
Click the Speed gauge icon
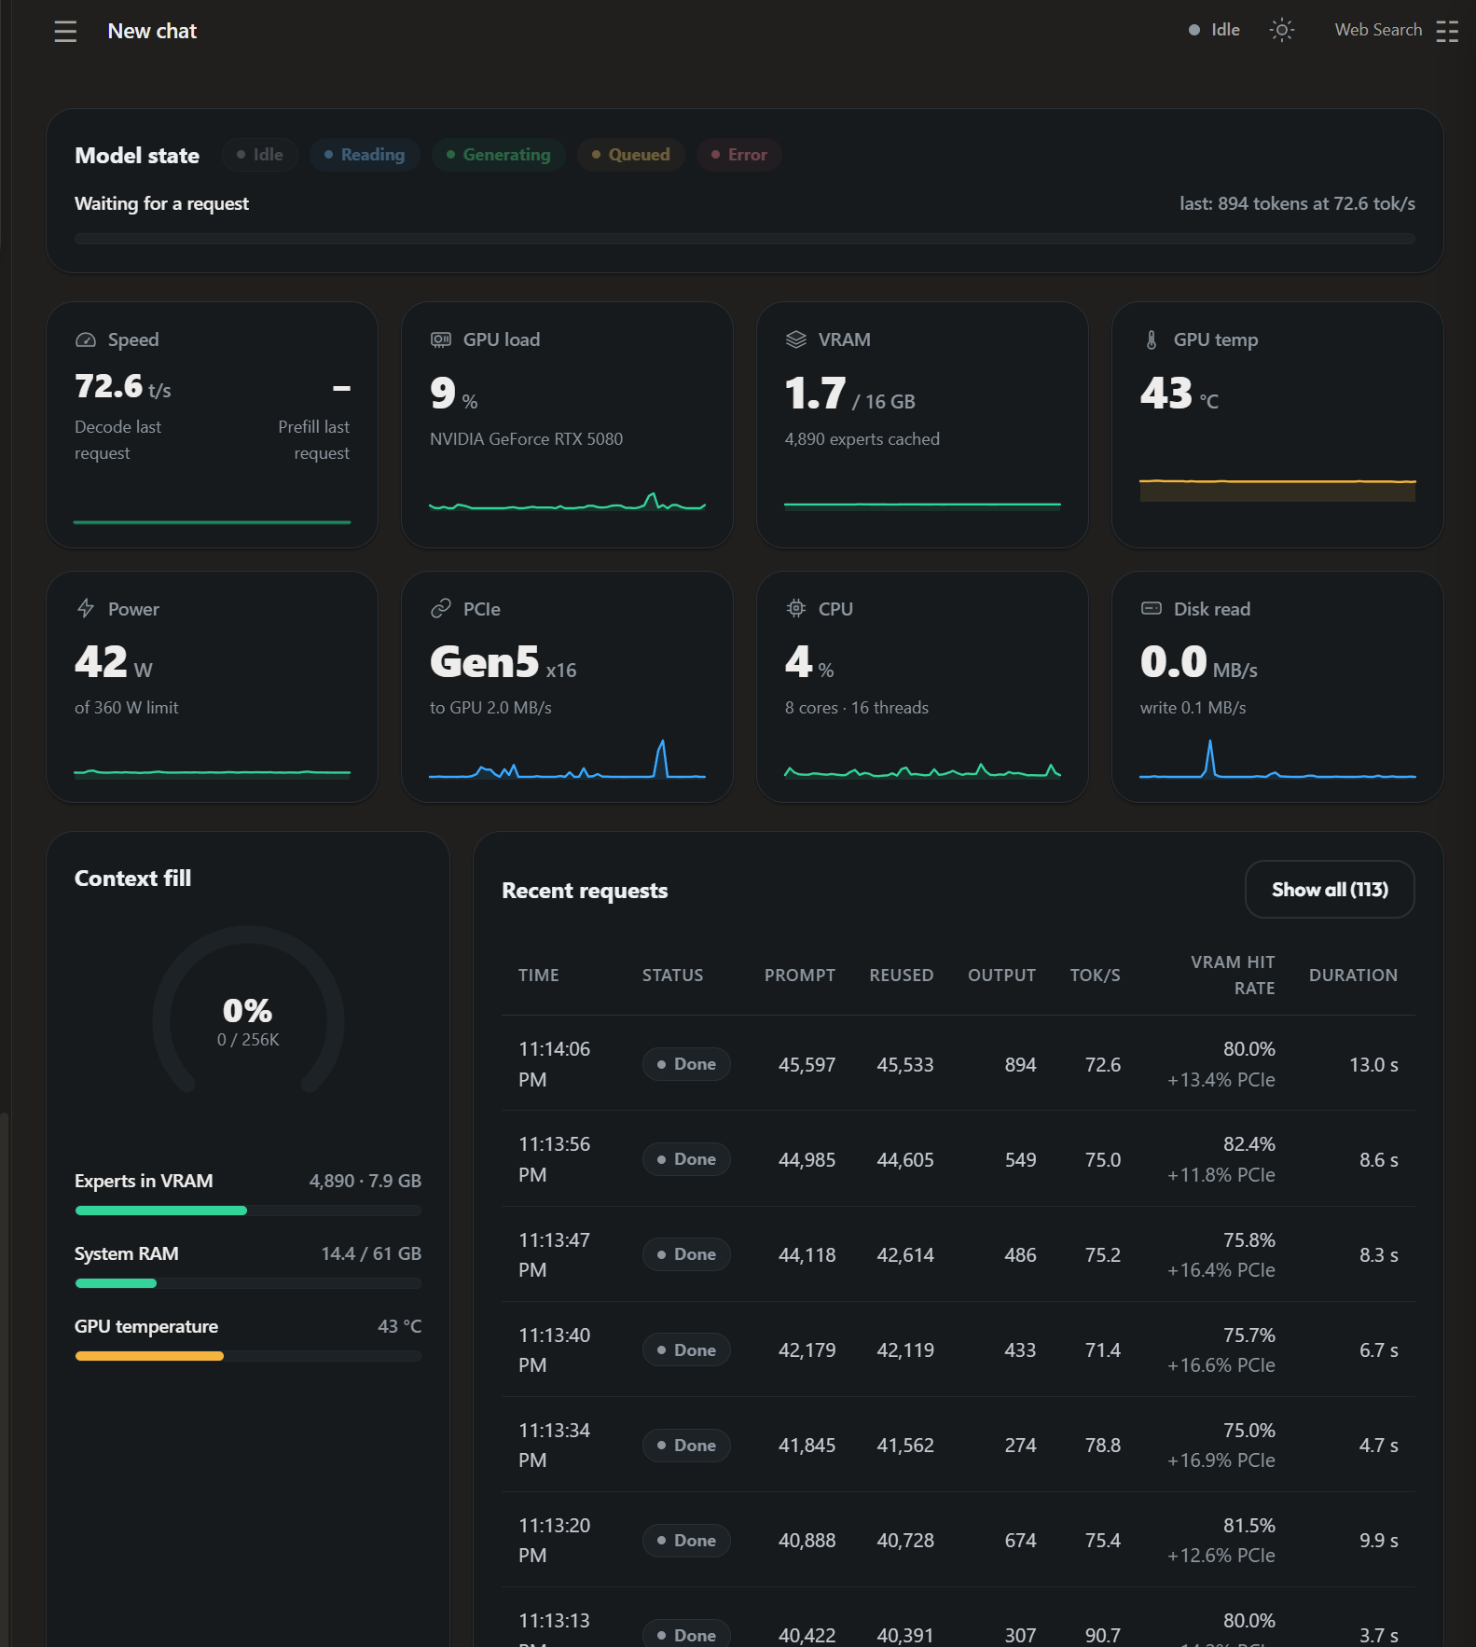pos(86,340)
